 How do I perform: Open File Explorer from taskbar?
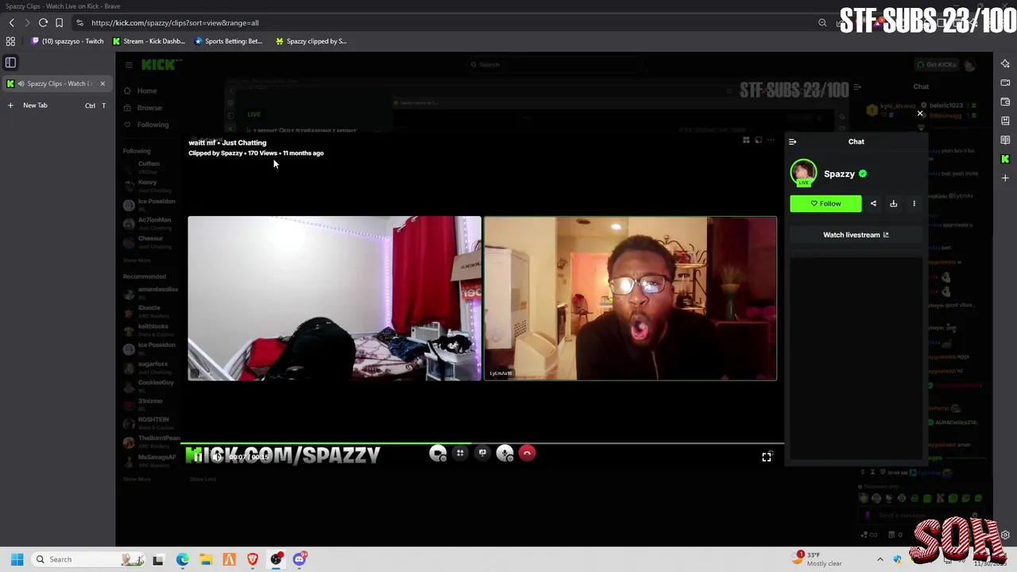click(206, 559)
